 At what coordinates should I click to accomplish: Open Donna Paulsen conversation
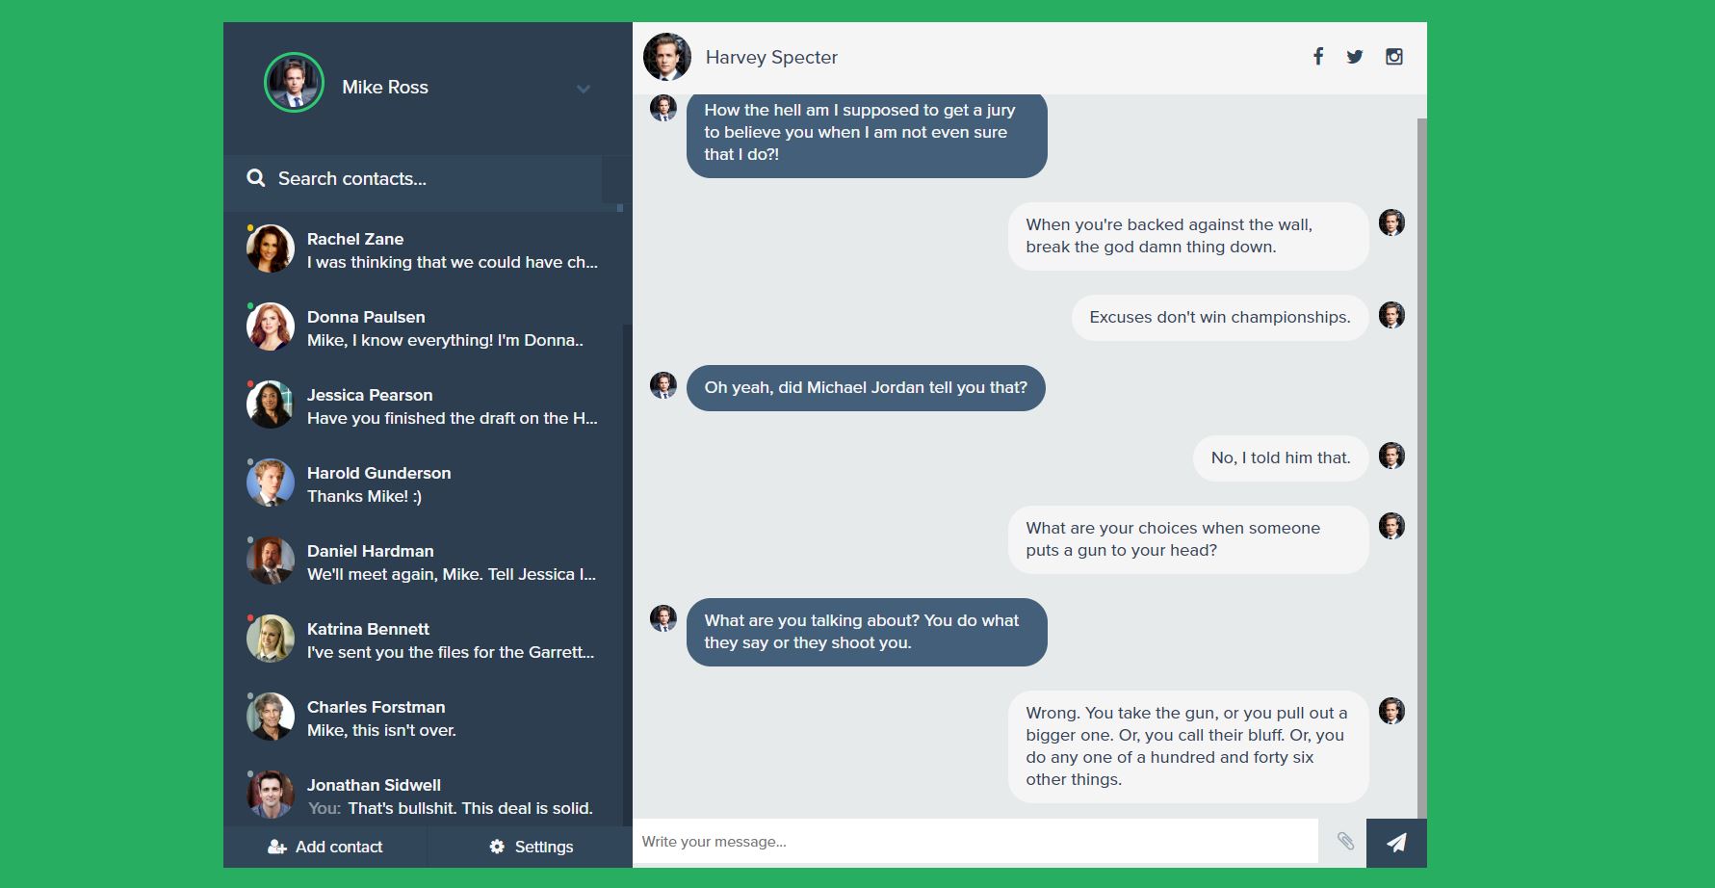(424, 328)
